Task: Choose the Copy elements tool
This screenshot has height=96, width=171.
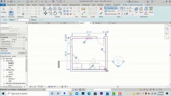Action: pyautogui.click(x=50, y=13)
